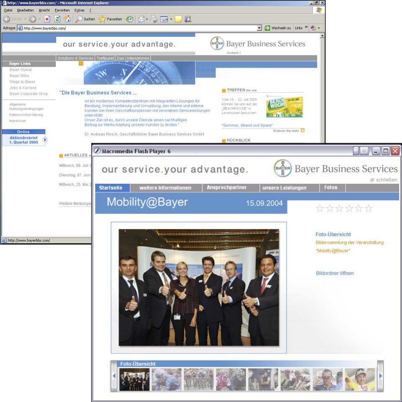Image resolution: width=402 pixels, height=402 pixels.
Task: Click the Bildordner öffnen link
Action: click(335, 273)
